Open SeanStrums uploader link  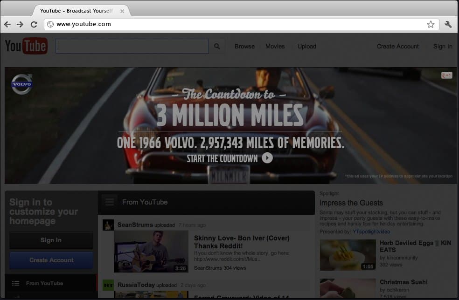[x=135, y=225]
